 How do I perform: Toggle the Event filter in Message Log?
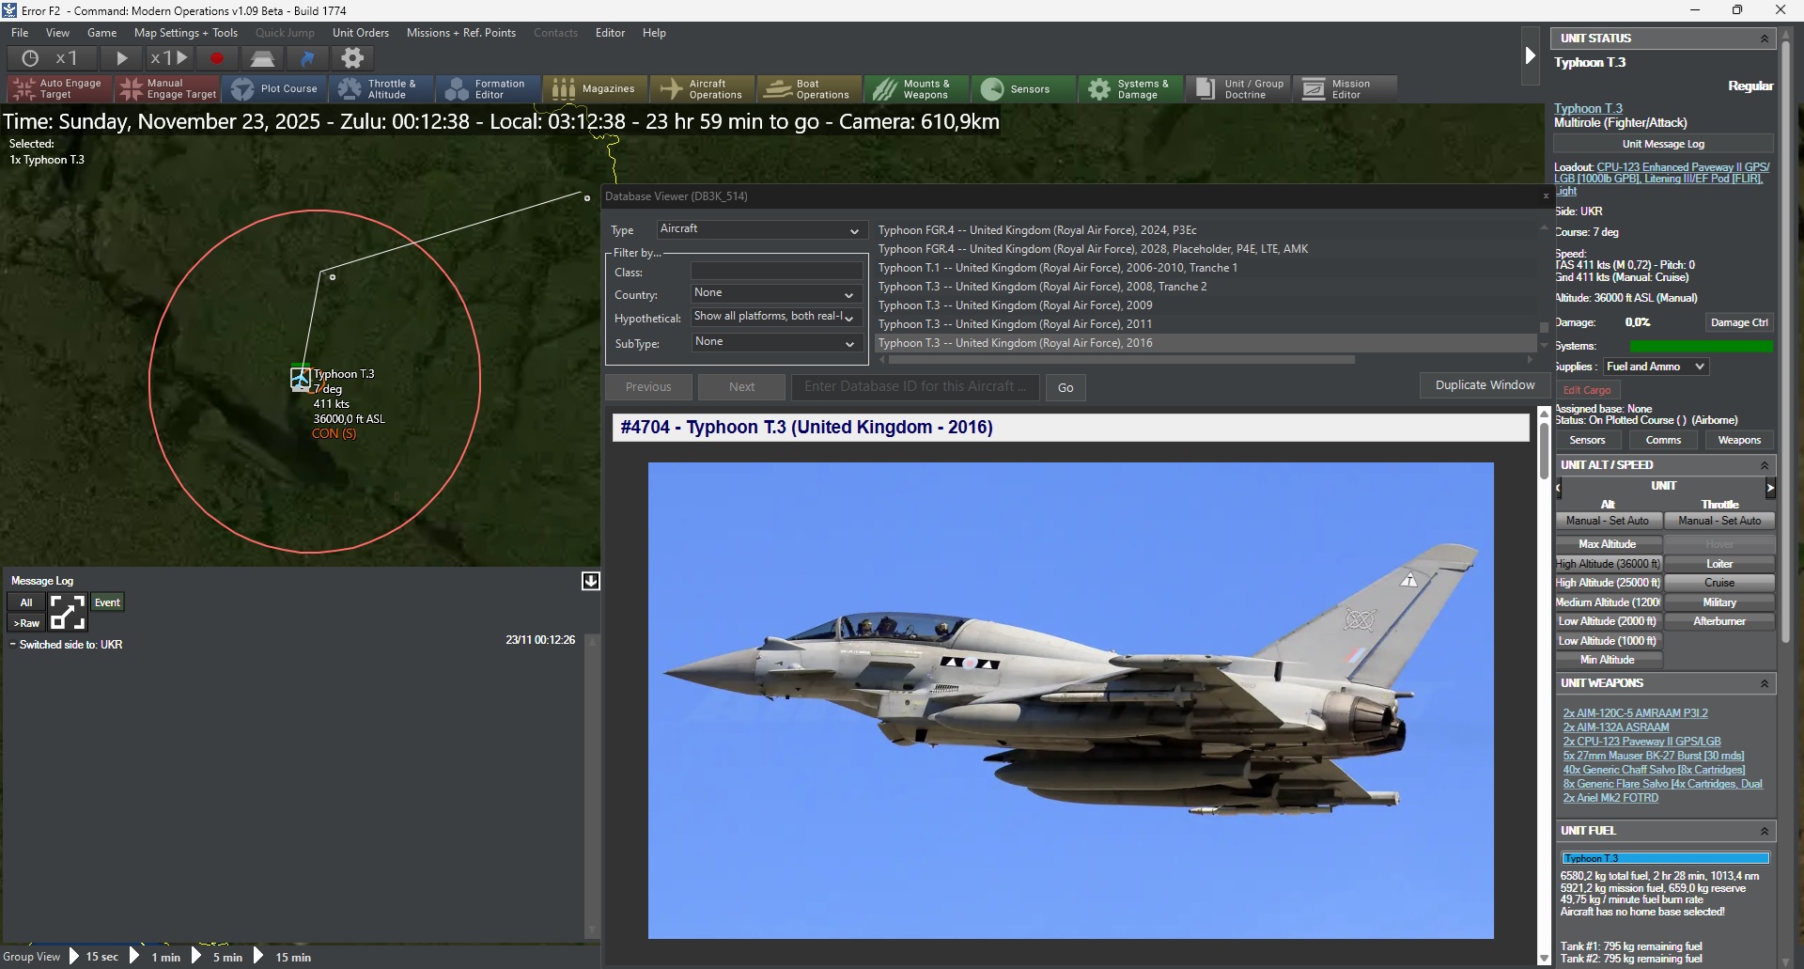[108, 602]
